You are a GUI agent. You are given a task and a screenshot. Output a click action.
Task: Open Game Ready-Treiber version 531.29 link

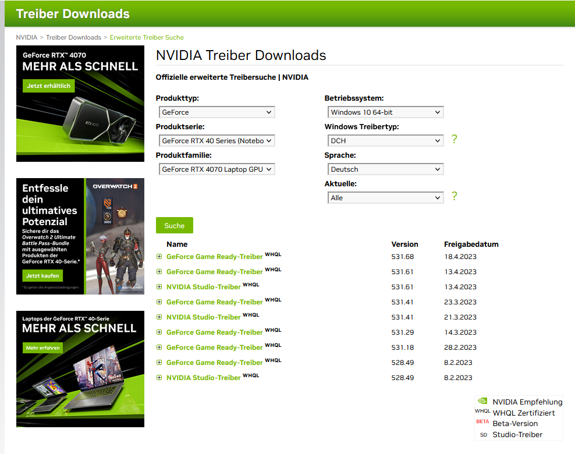[215, 332]
